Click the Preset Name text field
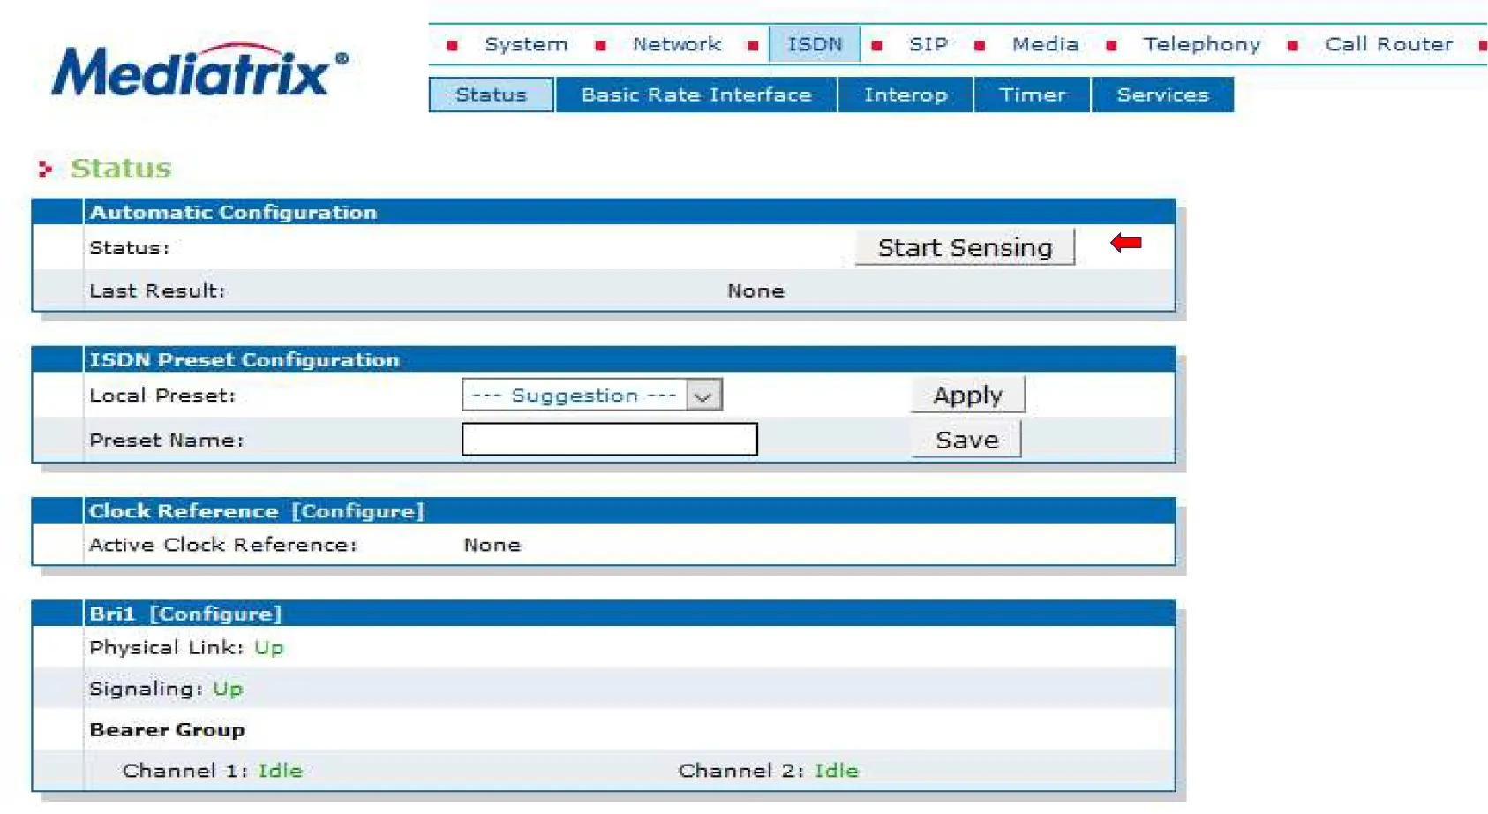This screenshot has height=814, width=1488. pos(609,440)
